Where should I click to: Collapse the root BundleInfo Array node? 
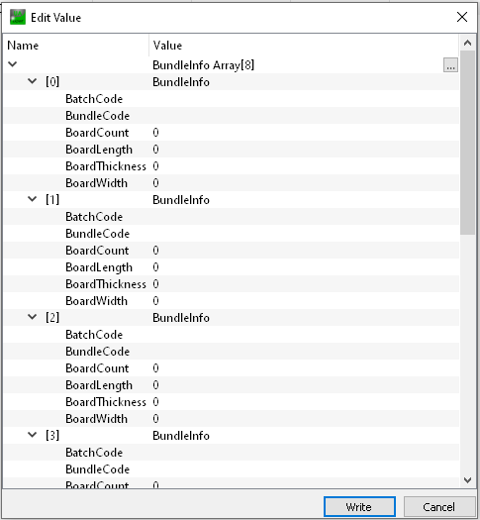[x=13, y=64]
